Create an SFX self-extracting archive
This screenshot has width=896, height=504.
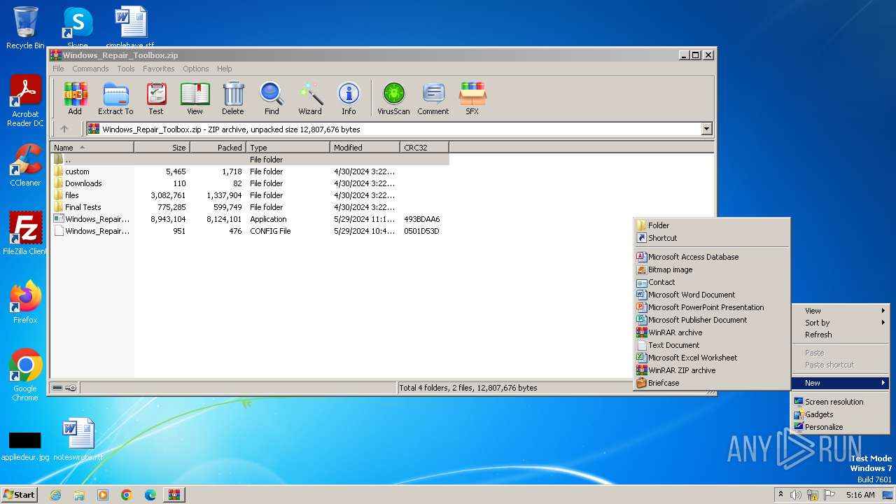[x=472, y=99]
